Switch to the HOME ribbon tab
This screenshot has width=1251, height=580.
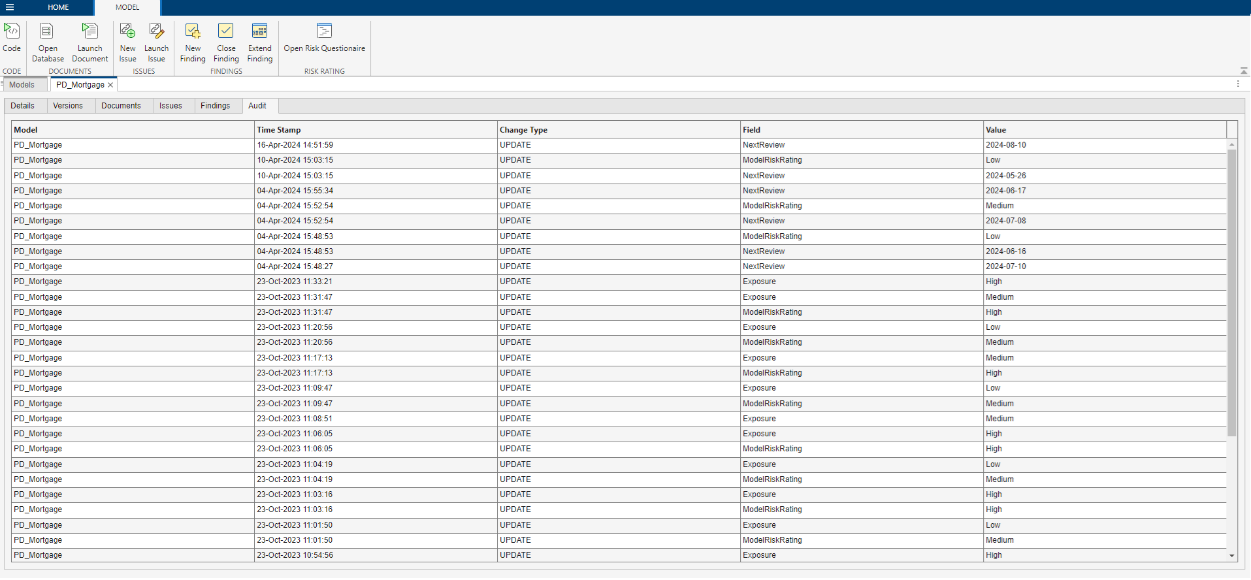58,7
